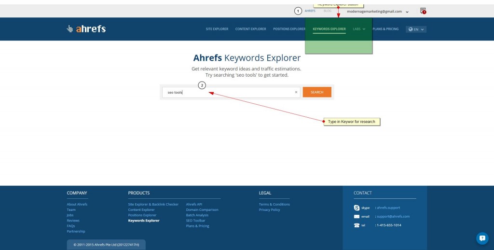
Task: Go to Plans & Pricing in navbar
Action: [385, 29]
